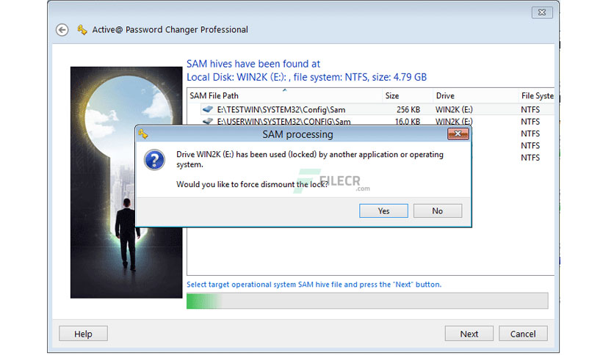Sort by the Size column header
The width and height of the screenshot is (614, 355).
coord(407,95)
